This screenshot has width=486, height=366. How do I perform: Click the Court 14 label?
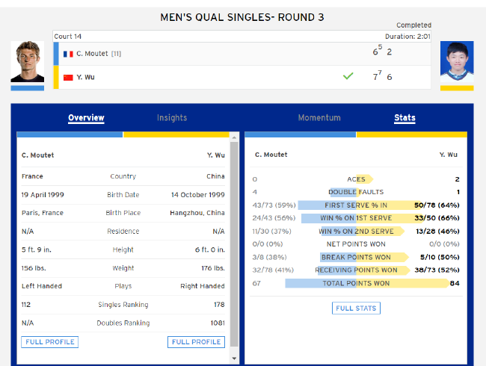[x=68, y=36]
